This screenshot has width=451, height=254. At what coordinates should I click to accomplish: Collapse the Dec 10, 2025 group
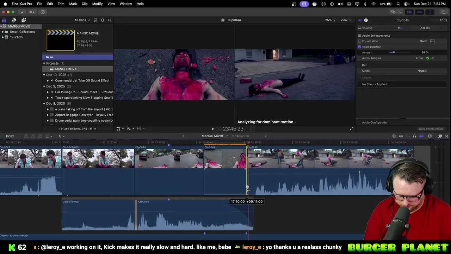[44, 75]
